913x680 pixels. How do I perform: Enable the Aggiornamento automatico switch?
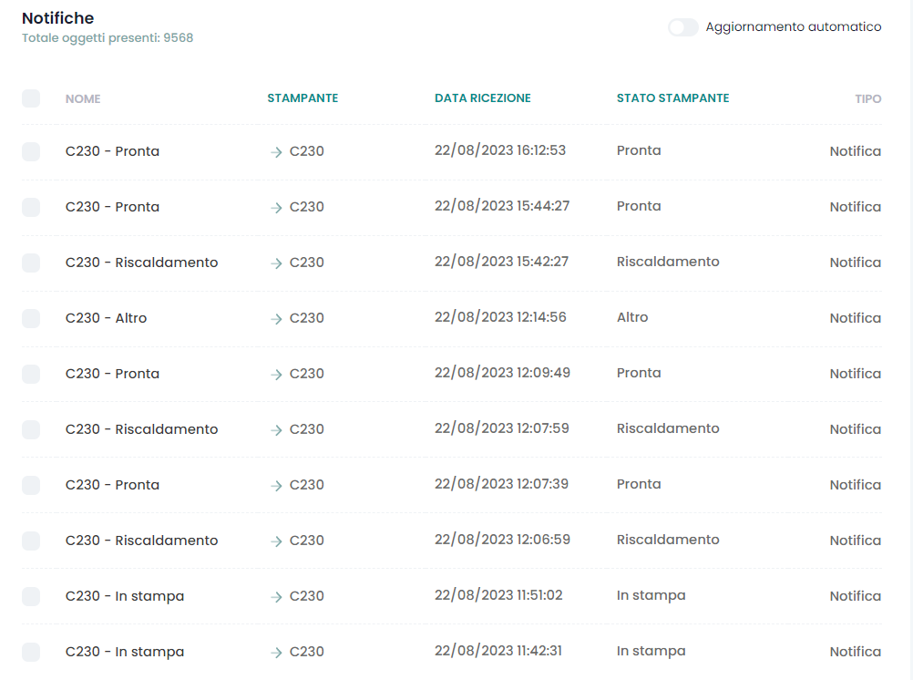pos(683,27)
